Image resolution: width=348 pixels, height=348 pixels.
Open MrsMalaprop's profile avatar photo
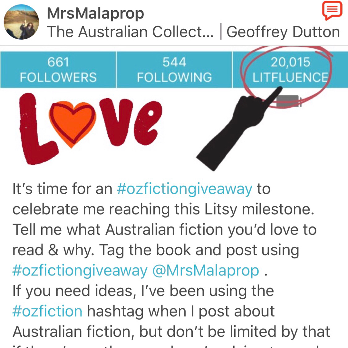21,22
